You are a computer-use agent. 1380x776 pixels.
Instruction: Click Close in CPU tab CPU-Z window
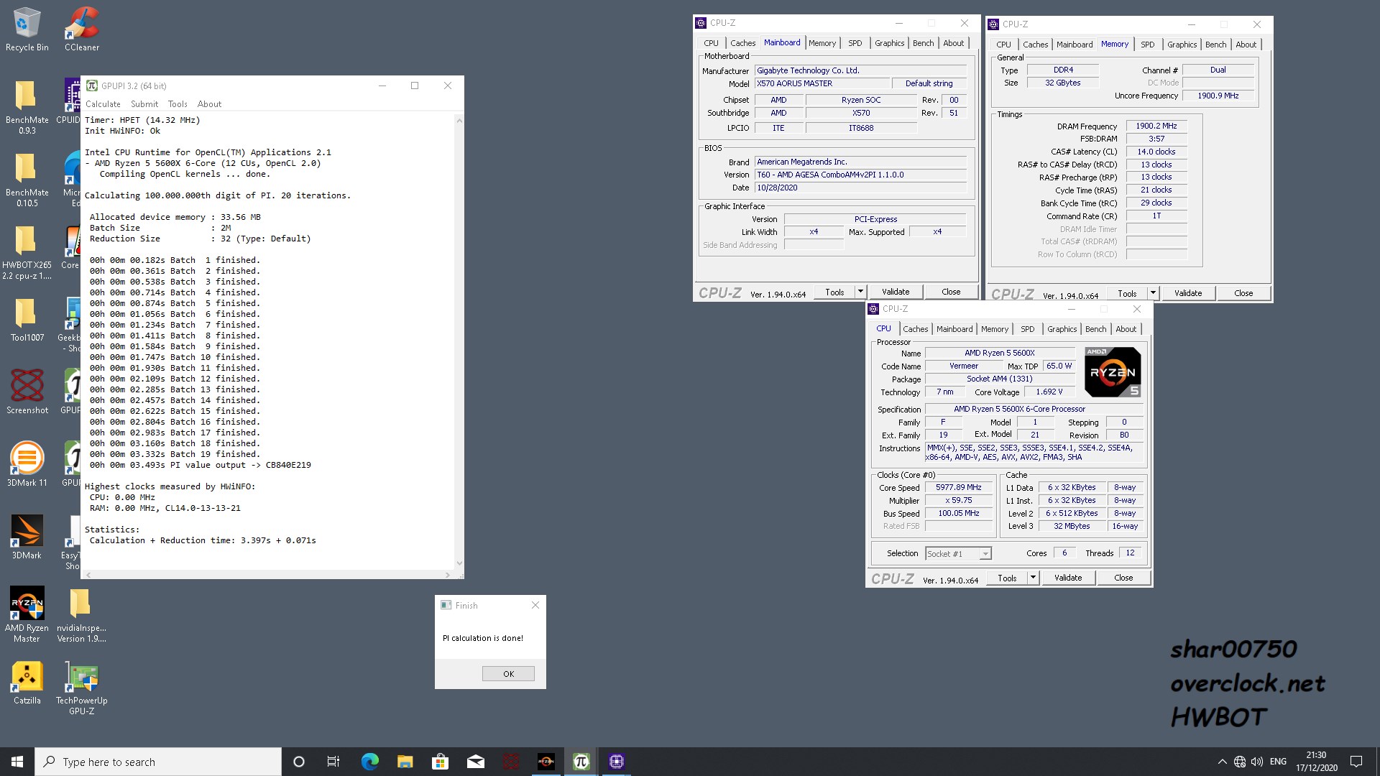1123,578
